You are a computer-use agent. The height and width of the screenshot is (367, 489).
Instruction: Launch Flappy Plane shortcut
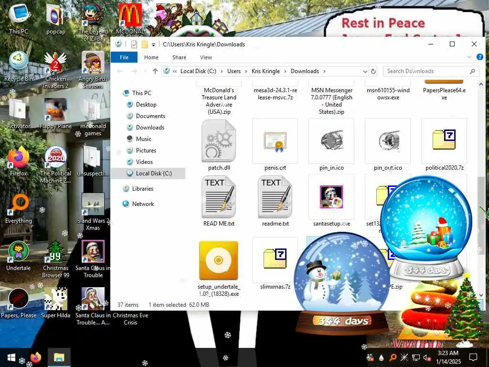coord(55,114)
